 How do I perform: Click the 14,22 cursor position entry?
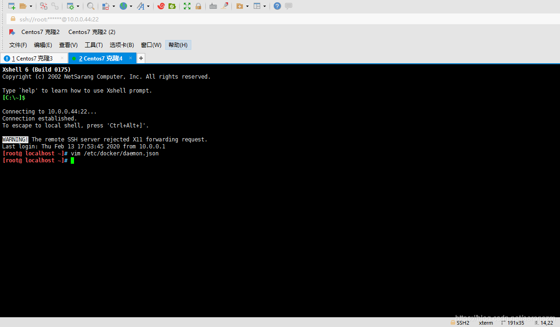click(x=543, y=322)
